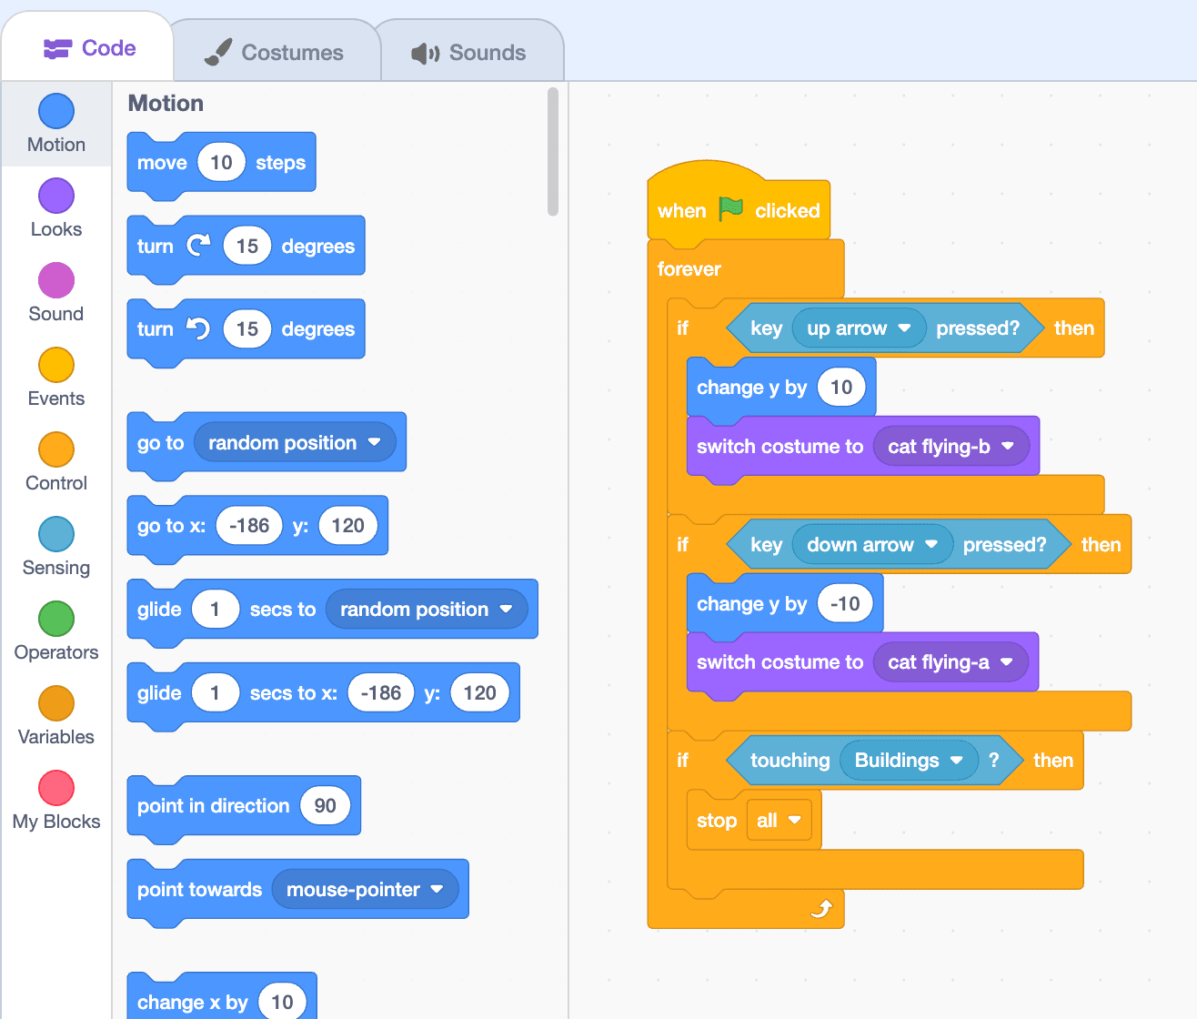This screenshot has width=1197, height=1019.
Task: Click the green flag in the hat block
Action: (x=730, y=209)
